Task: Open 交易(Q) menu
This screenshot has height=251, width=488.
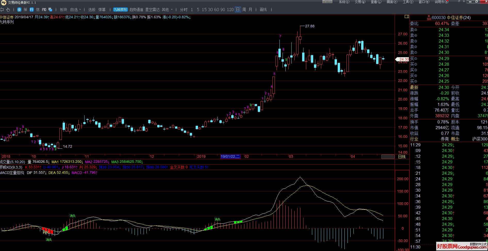Action: tap(360, 2)
